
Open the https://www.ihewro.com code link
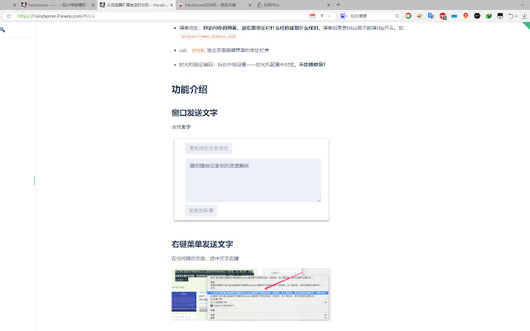[208, 36]
